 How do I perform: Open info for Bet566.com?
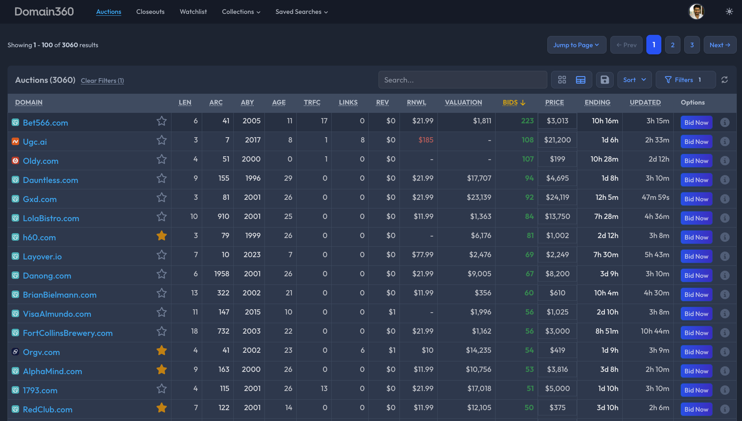(725, 123)
